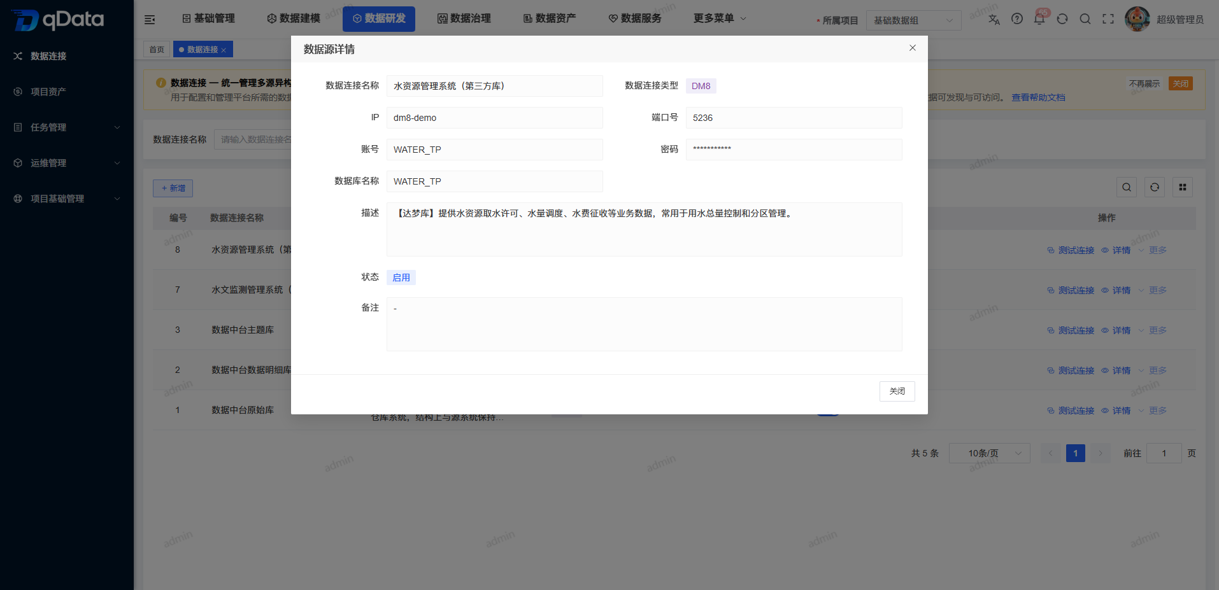Click 超级管理员 username text
This screenshot has height=590, width=1219.
(x=1180, y=20)
